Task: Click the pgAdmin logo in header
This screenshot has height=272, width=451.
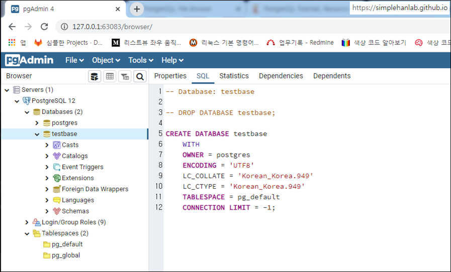Action: click(29, 60)
